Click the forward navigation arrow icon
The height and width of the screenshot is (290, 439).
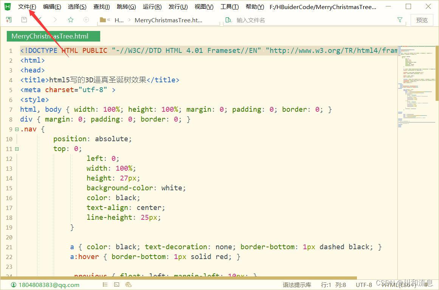pyautogui.click(x=55, y=20)
